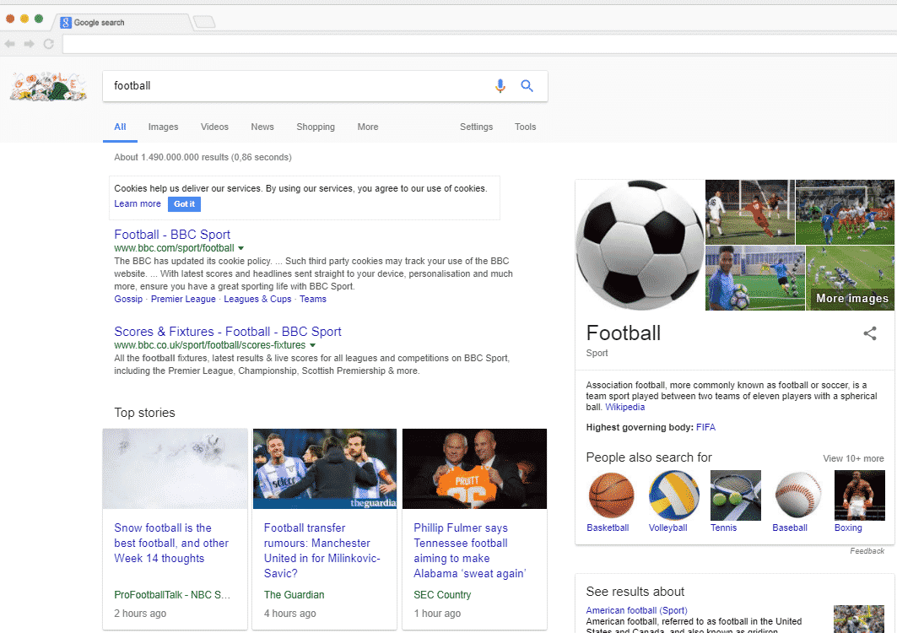
Task: Click the Top stories heading
Action: tap(145, 414)
